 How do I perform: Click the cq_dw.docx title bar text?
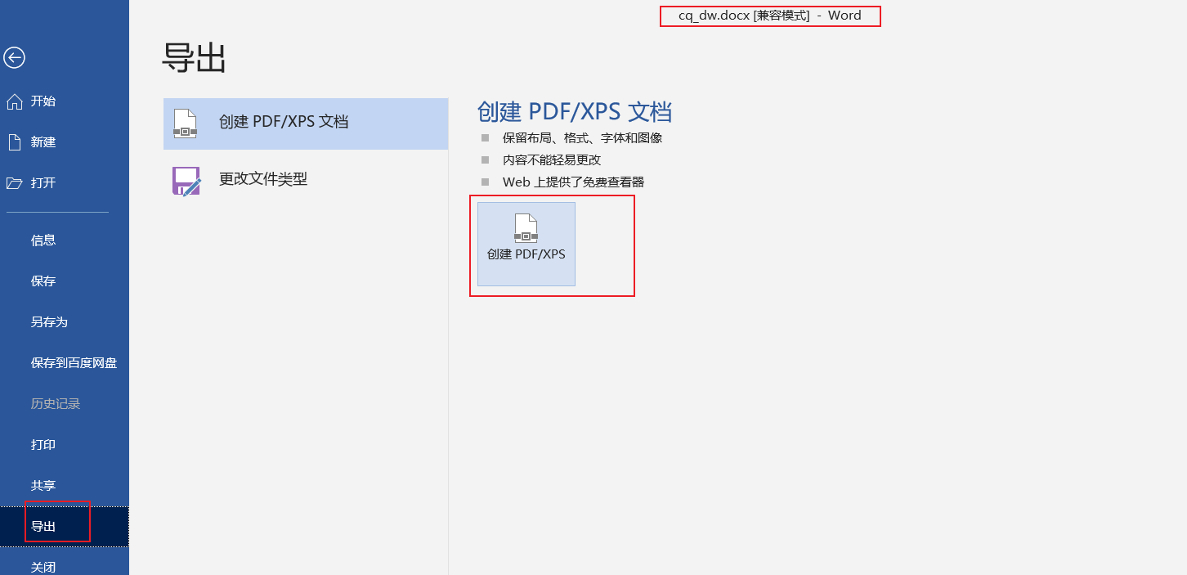pyautogui.click(x=770, y=16)
